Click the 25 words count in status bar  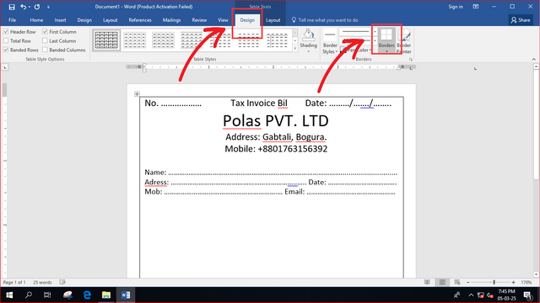pos(42,283)
